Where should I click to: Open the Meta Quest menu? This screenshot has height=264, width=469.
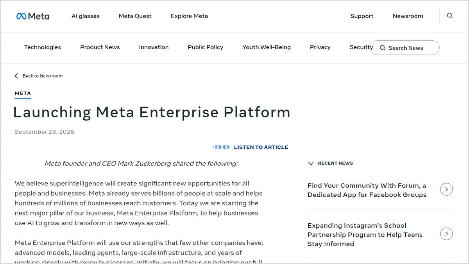tap(135, 16)
